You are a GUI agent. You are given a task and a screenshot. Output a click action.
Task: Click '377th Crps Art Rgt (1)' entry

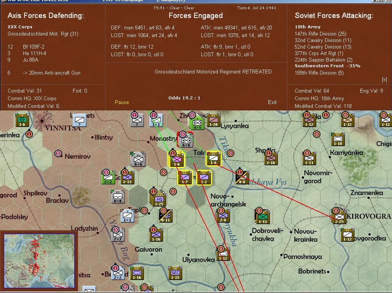pos(319,53)
